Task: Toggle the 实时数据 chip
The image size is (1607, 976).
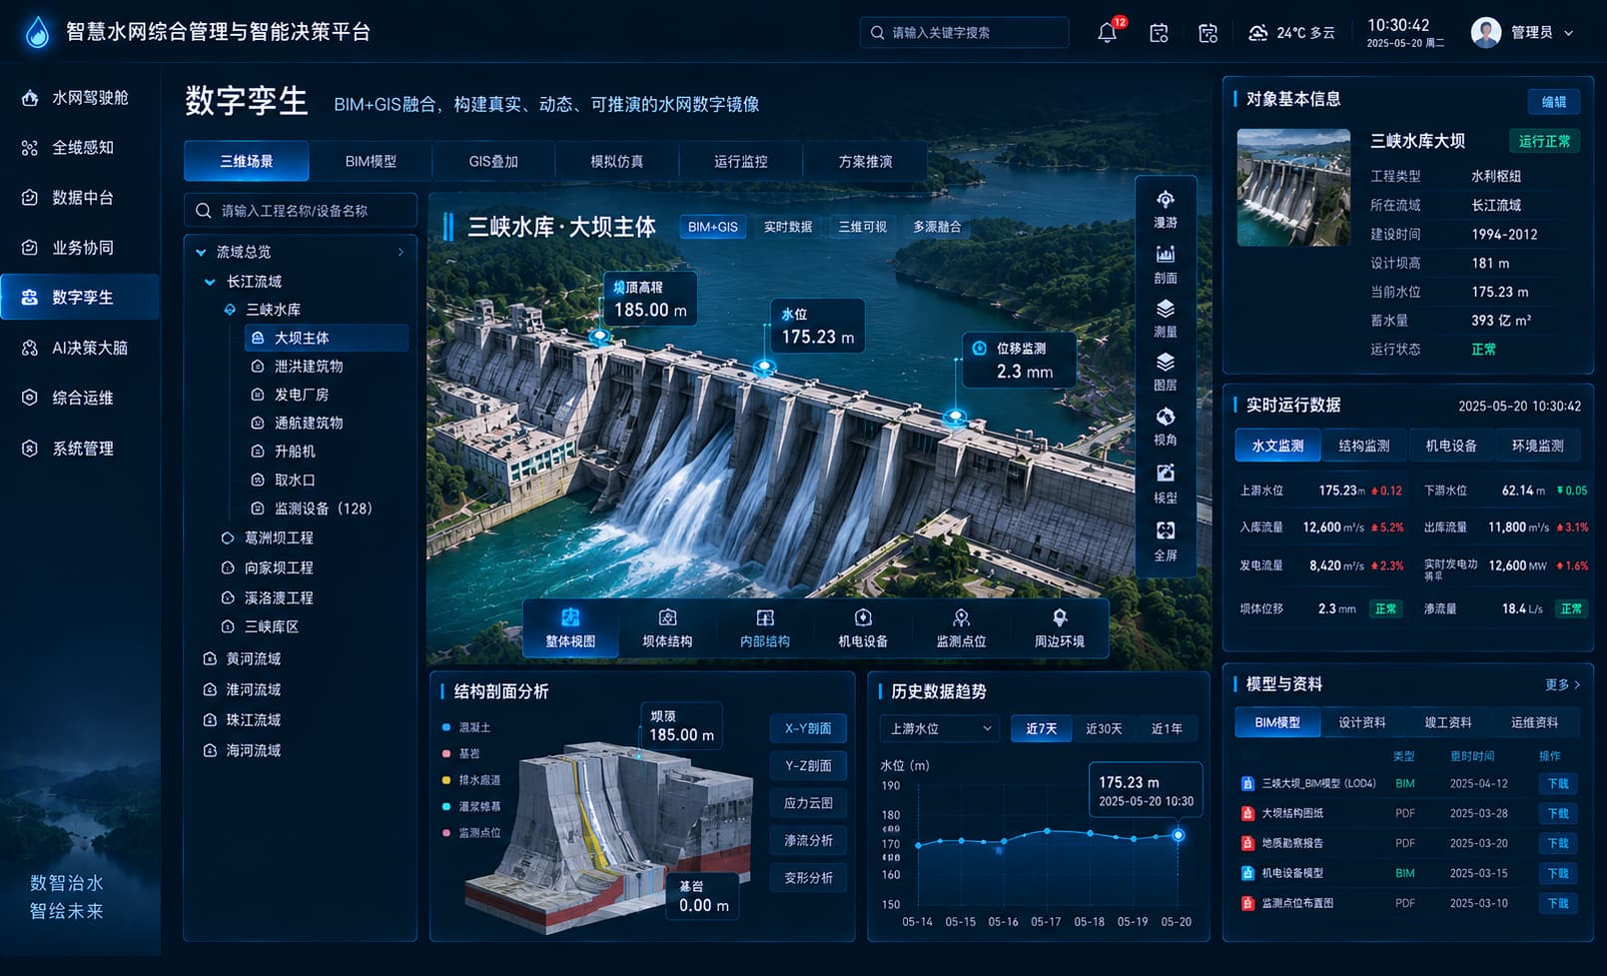Action: pyautogui.click(x=788, y=227)
